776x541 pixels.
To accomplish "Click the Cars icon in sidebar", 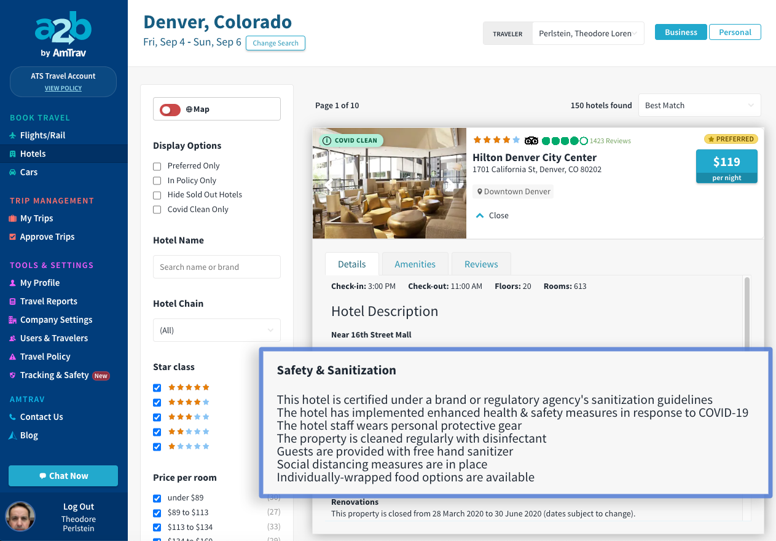I will pos(13,172).
